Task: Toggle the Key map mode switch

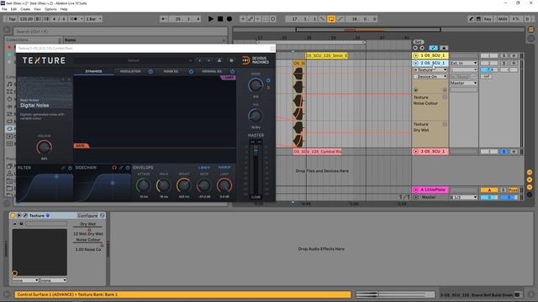Action: (488, 18)
